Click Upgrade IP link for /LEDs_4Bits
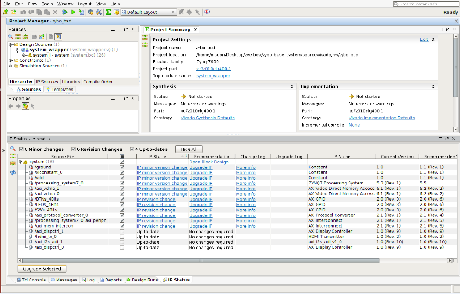The width and height of the screenshot is (460, 294). point(201,205)
